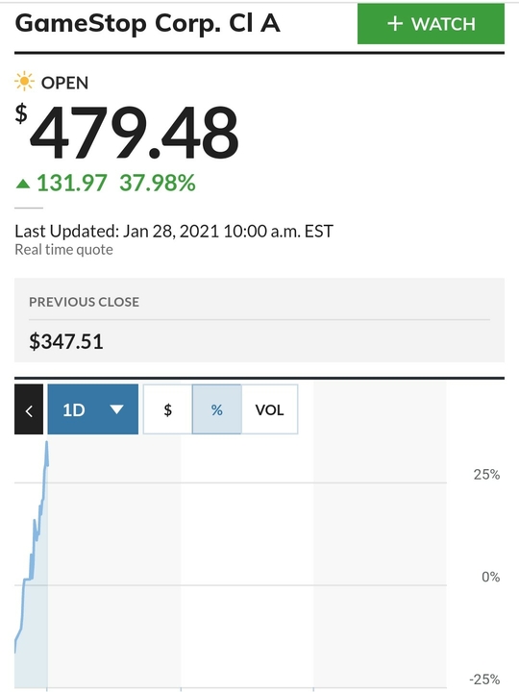Click the sun market-open icon

point(24,82)
